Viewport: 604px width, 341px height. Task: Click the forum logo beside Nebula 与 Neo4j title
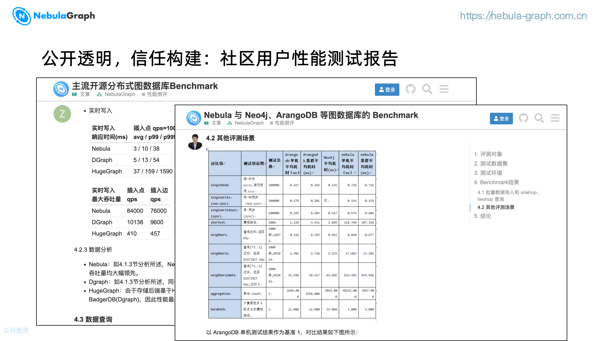[194, 118]
